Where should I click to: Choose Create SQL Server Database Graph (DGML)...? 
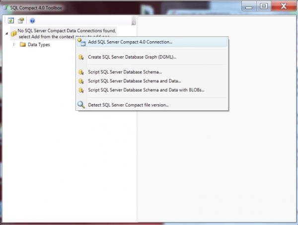(x=152, y=57)
